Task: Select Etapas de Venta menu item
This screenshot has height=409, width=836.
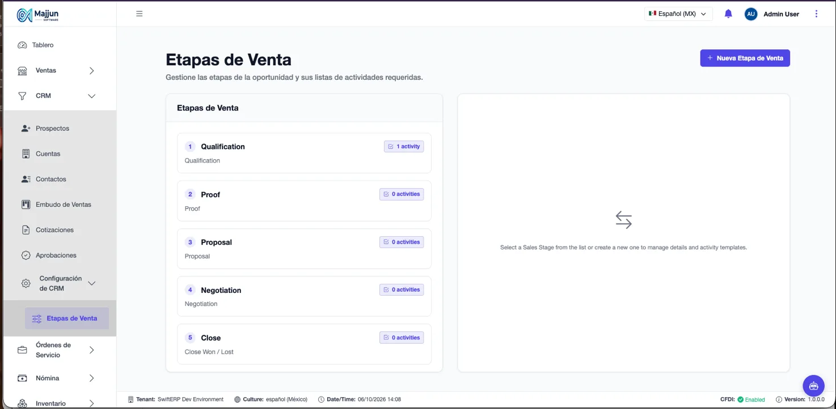Action: (67, 318)
